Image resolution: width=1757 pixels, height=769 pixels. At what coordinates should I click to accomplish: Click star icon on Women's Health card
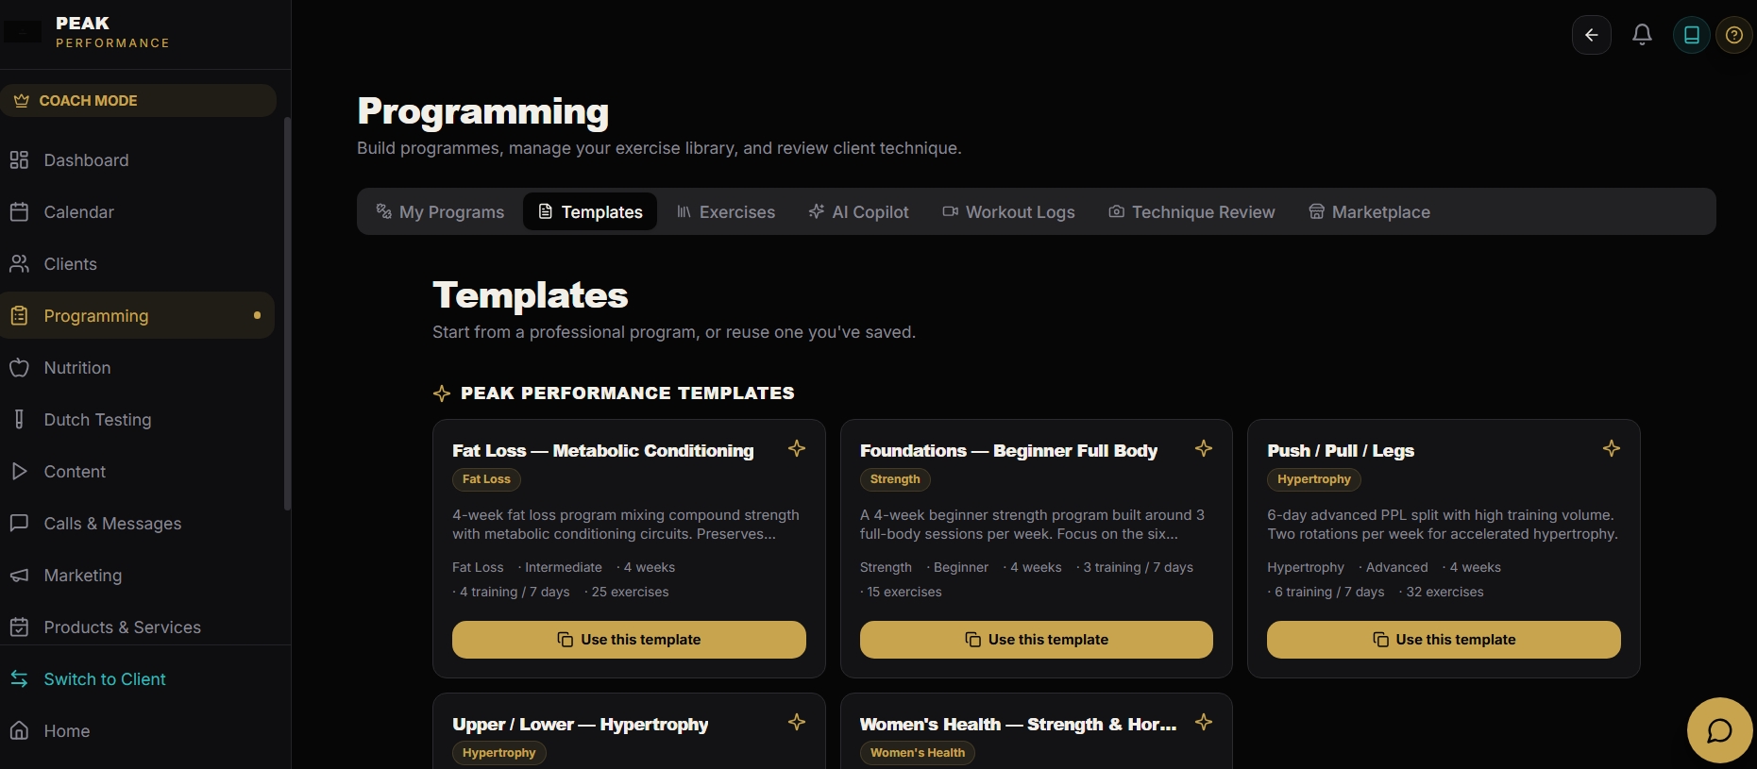[x=1204, y=722]
